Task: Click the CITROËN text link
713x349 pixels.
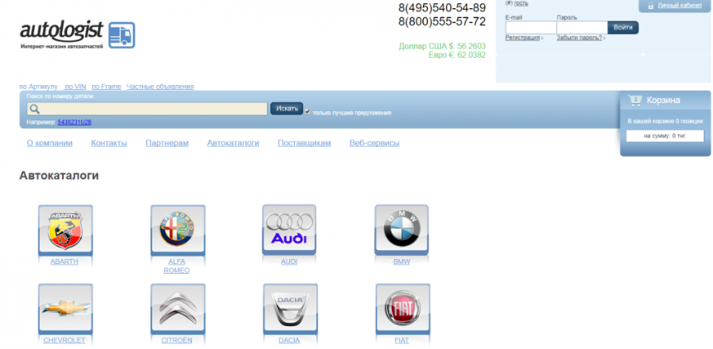Action: pyautogui.click(x=177, y=341)
